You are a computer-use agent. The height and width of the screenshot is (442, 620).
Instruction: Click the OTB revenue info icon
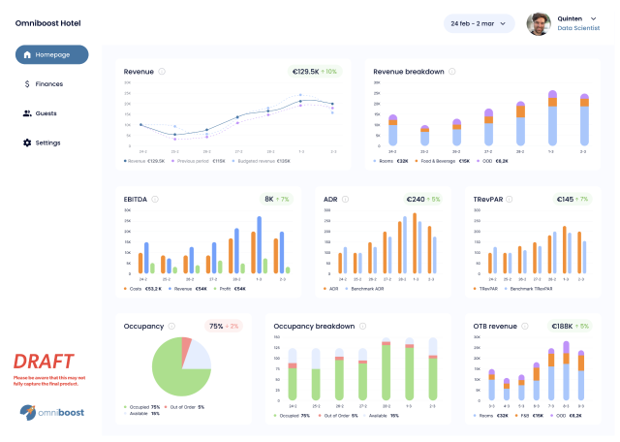[x=524, y=327]
